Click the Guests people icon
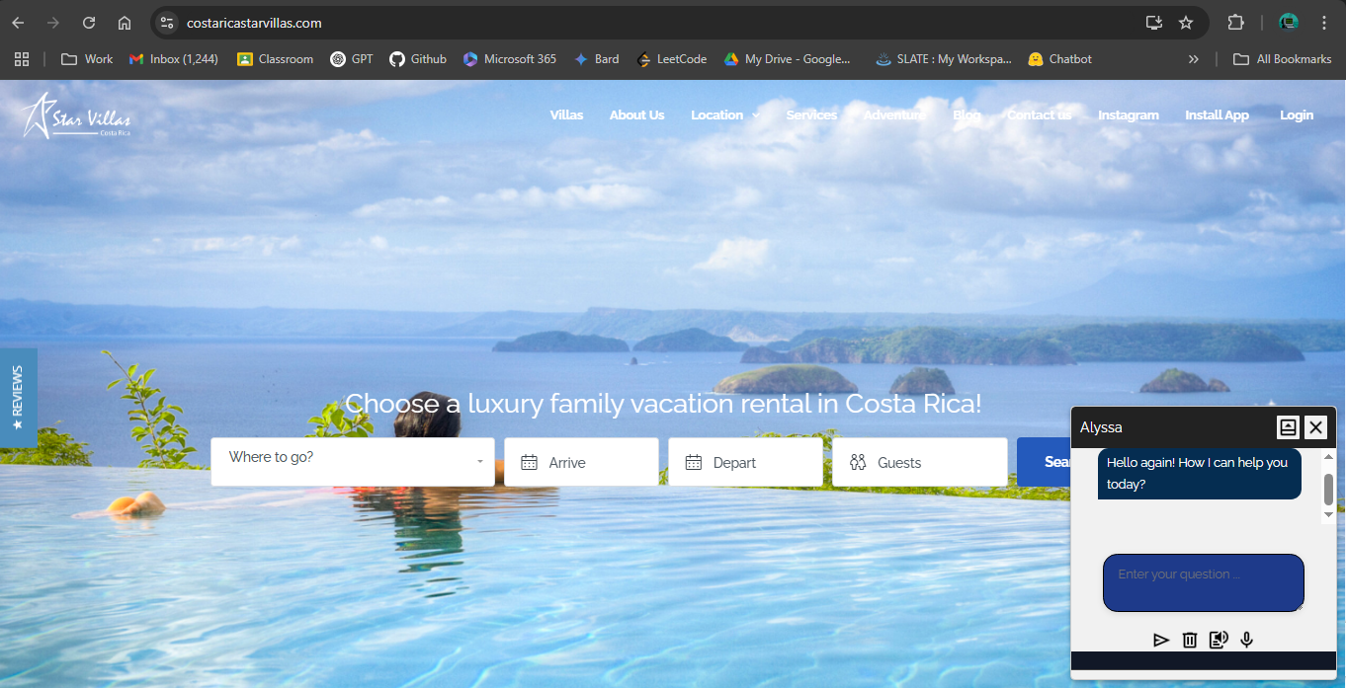Screen dimensions: 1346x688 point(856,461)
